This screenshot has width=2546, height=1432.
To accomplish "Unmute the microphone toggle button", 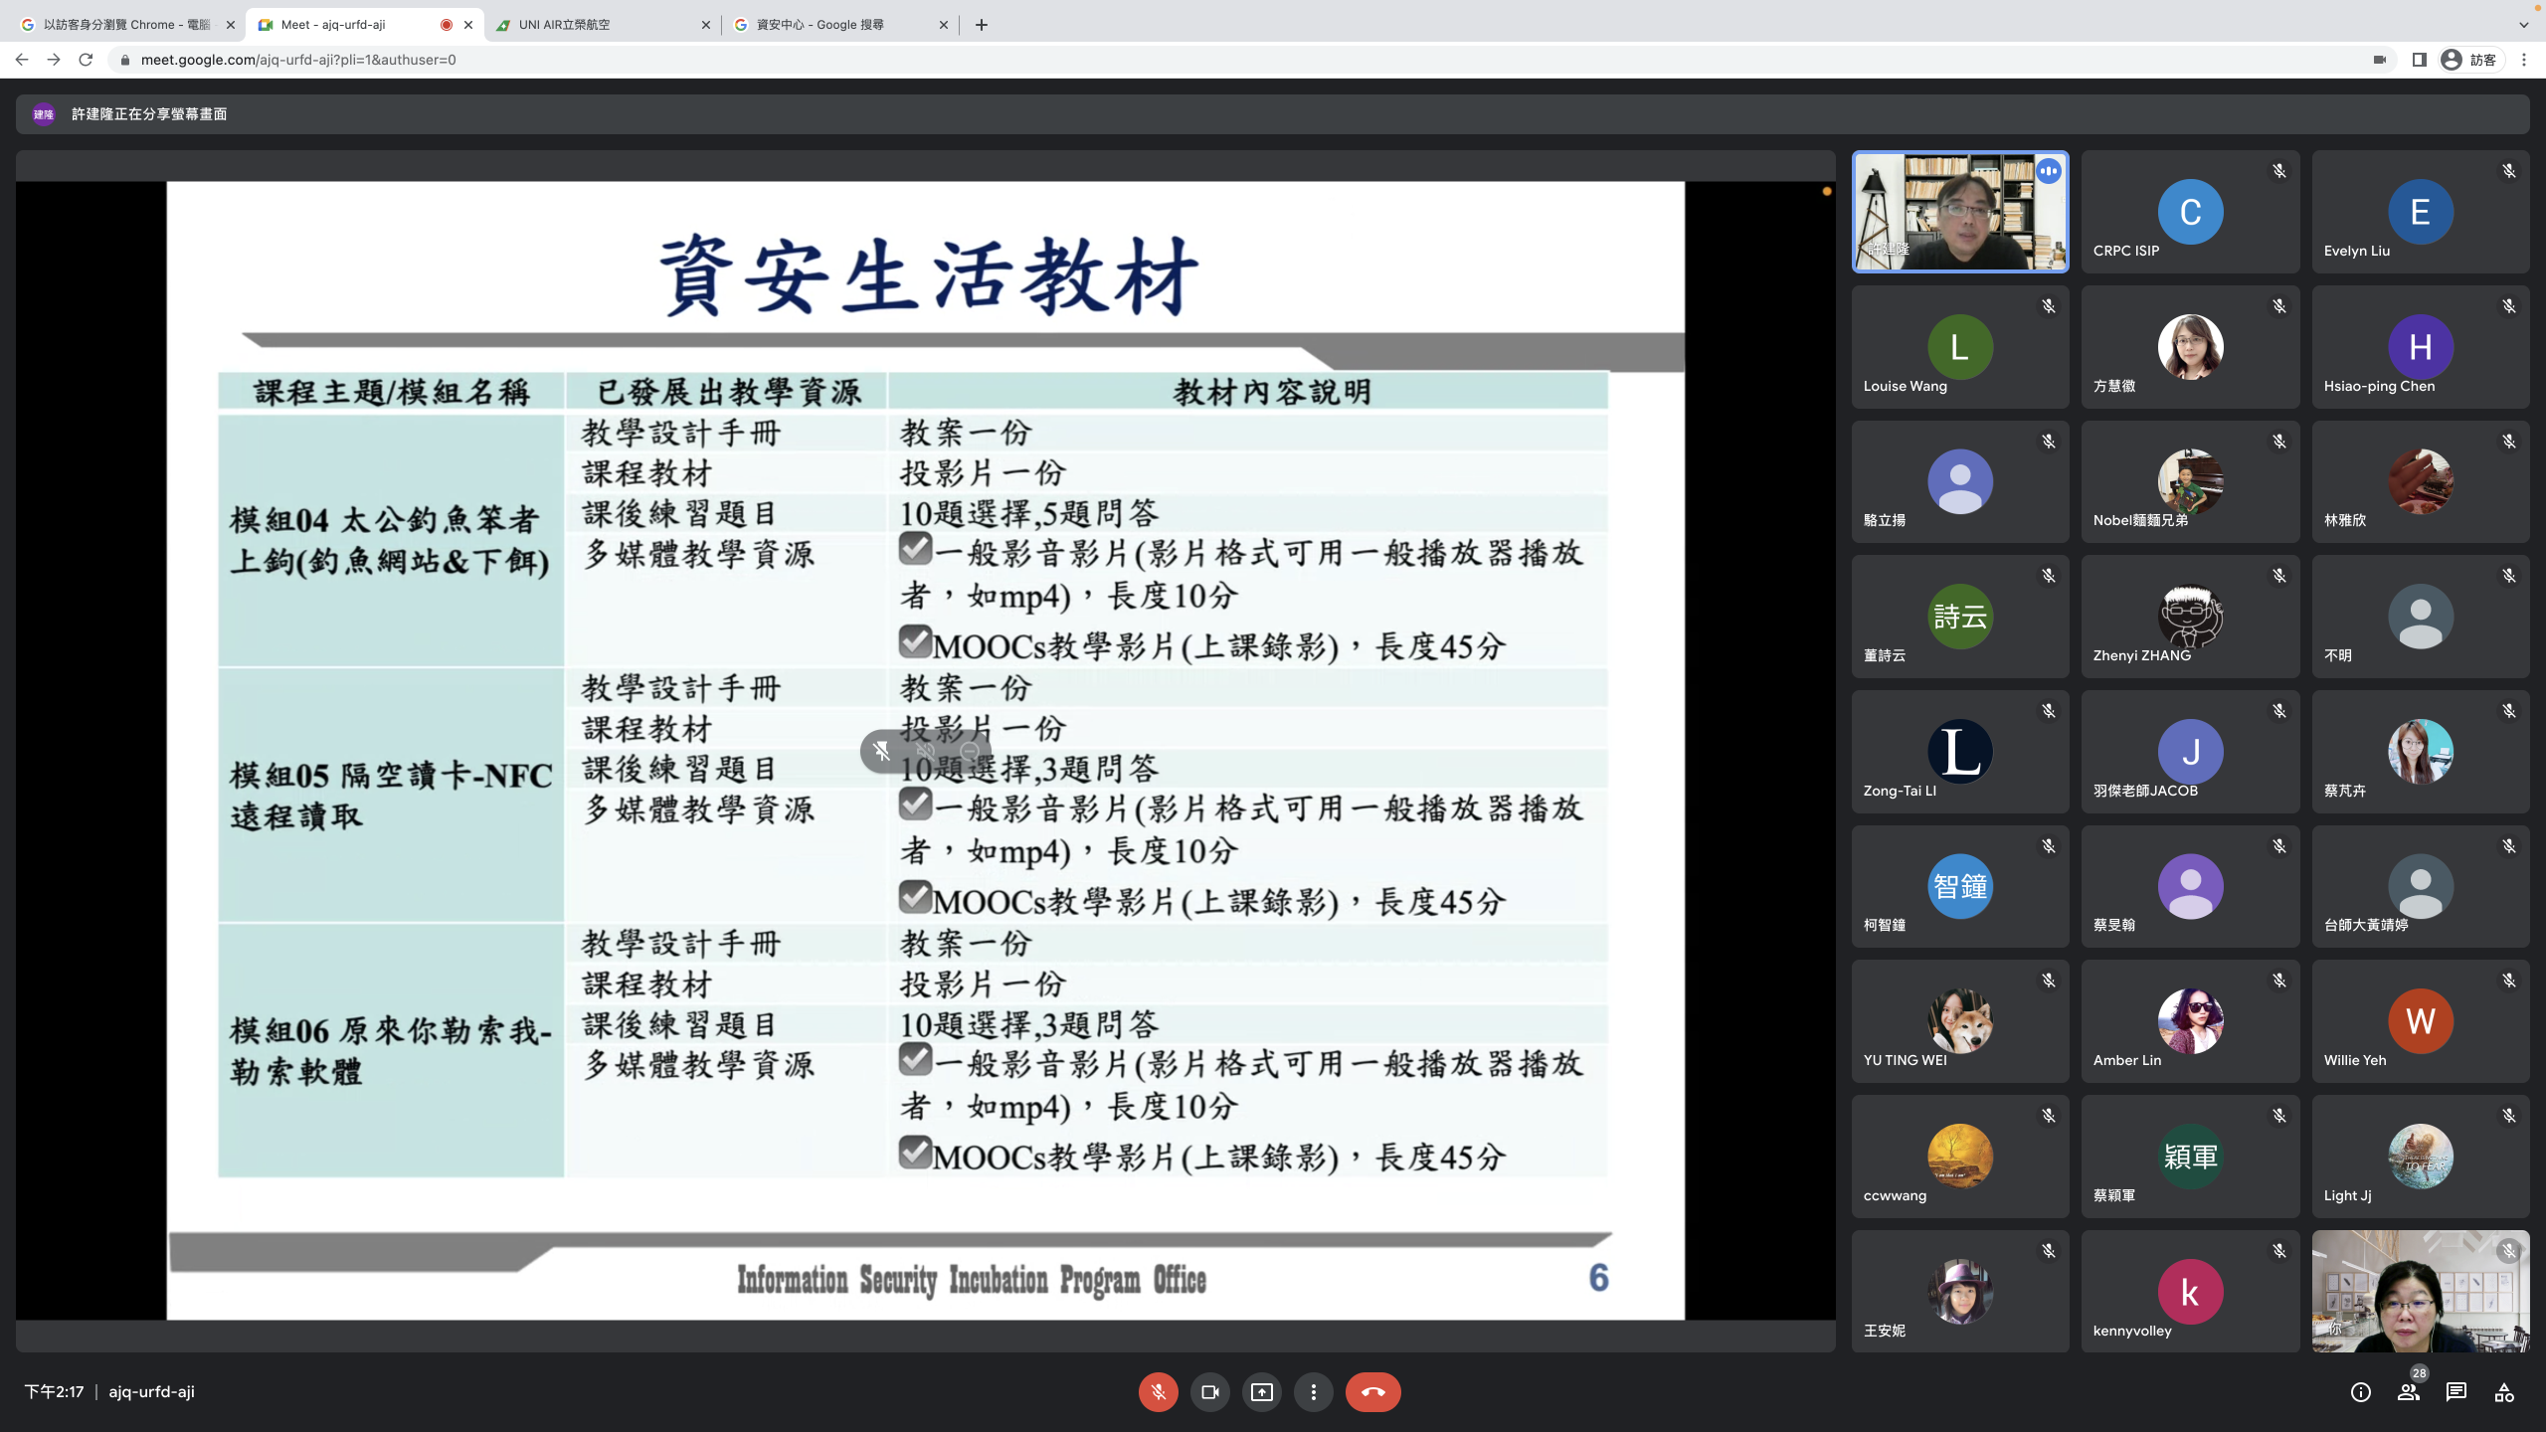I will pos(1158,1392).
